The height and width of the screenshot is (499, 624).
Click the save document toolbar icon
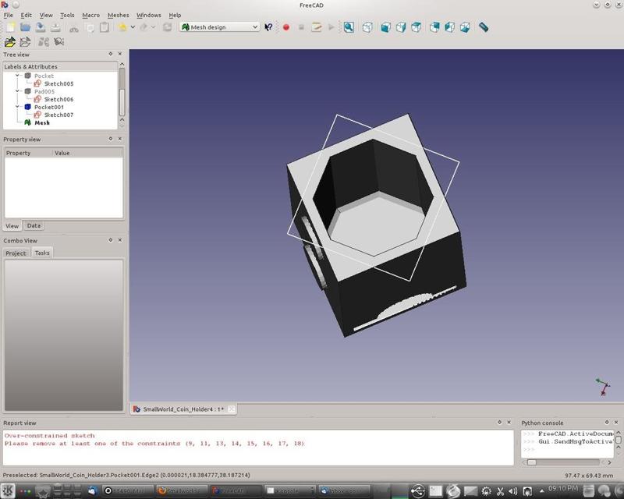[x=41, y=27]
